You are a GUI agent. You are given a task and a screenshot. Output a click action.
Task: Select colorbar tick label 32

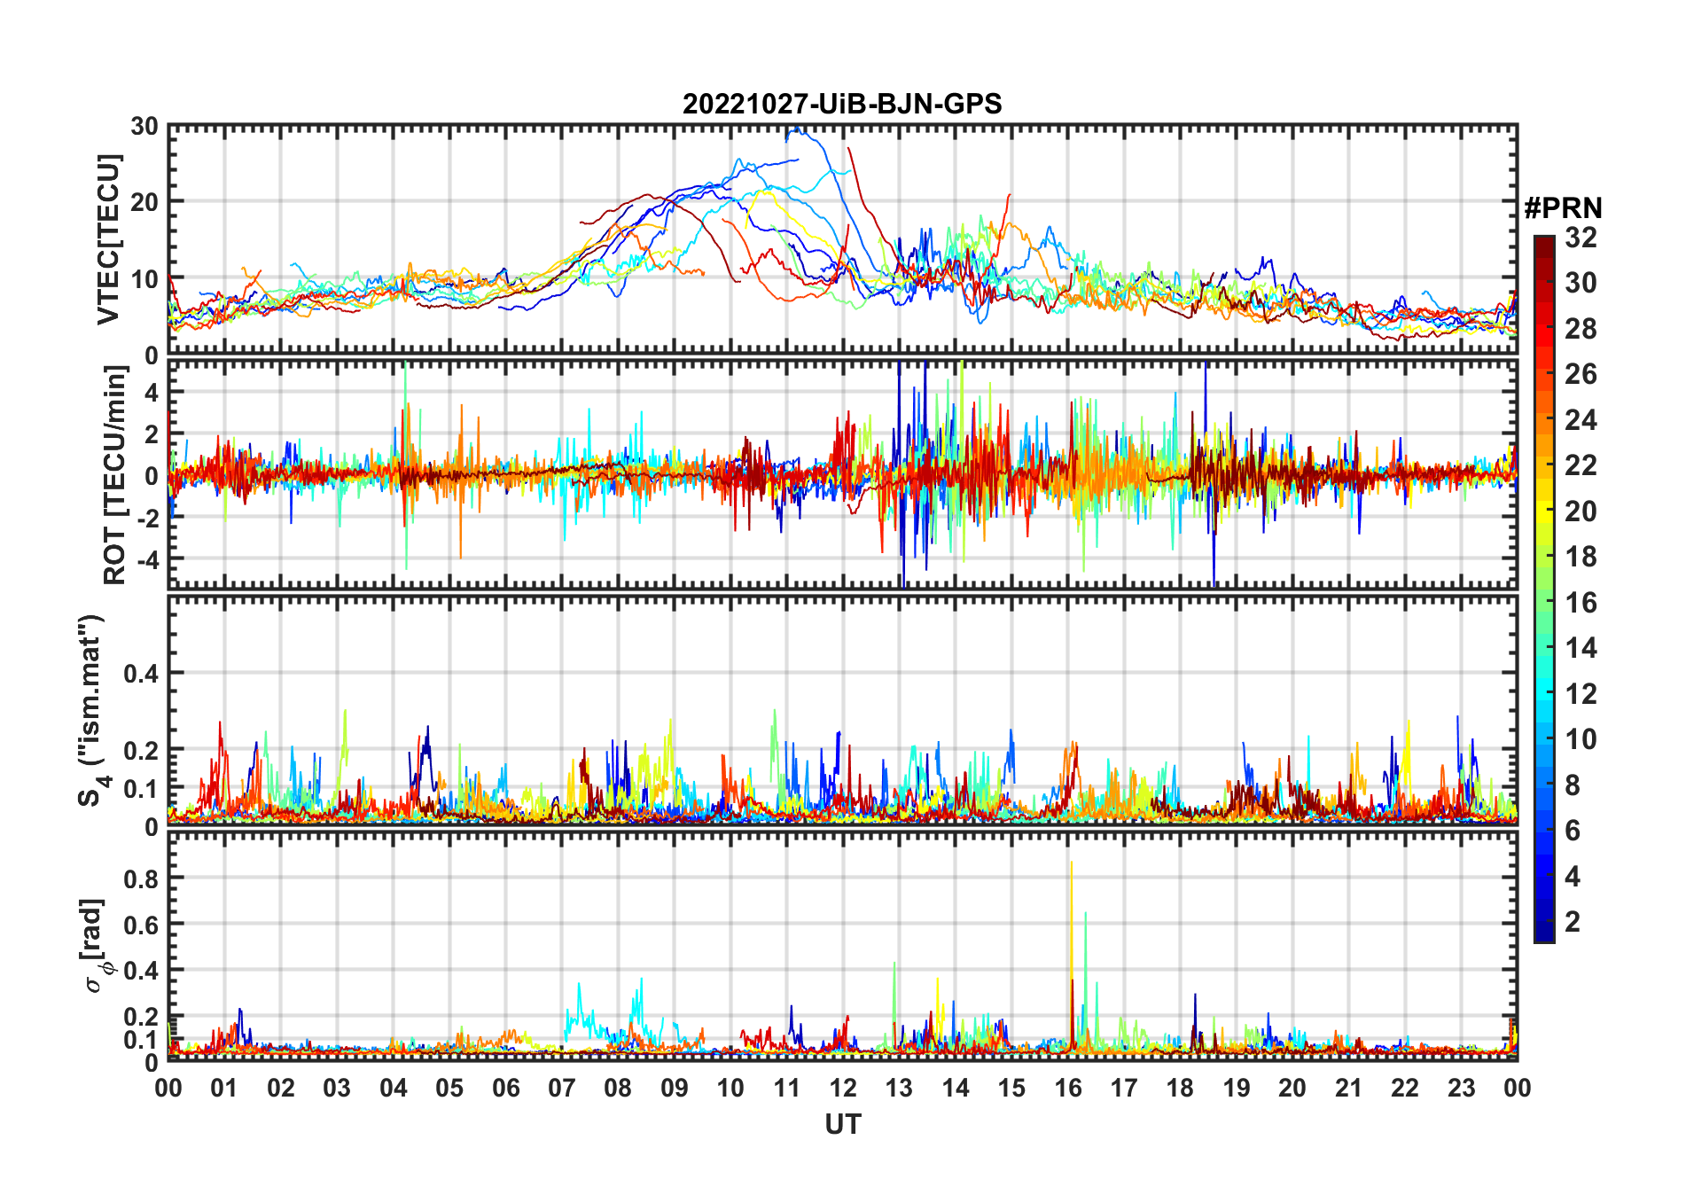1581,238
